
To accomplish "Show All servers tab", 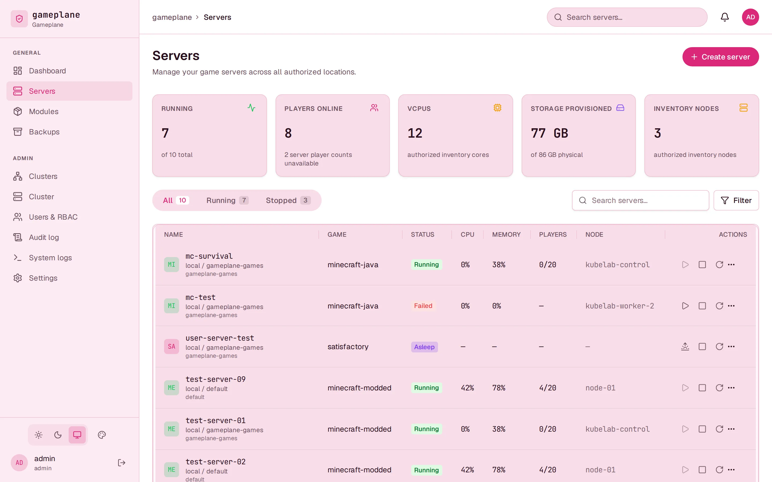I will click(176, 200).
